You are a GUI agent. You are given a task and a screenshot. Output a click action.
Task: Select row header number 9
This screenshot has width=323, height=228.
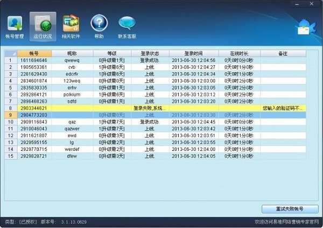[x=11, y=115]
